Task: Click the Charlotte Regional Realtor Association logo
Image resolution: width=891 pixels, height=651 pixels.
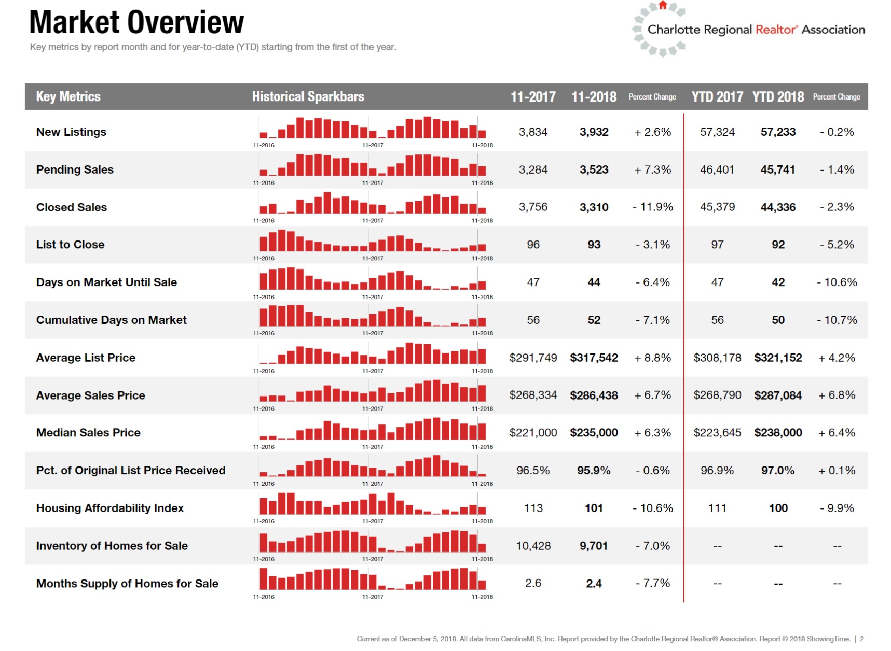Action: tap(748, 30)
